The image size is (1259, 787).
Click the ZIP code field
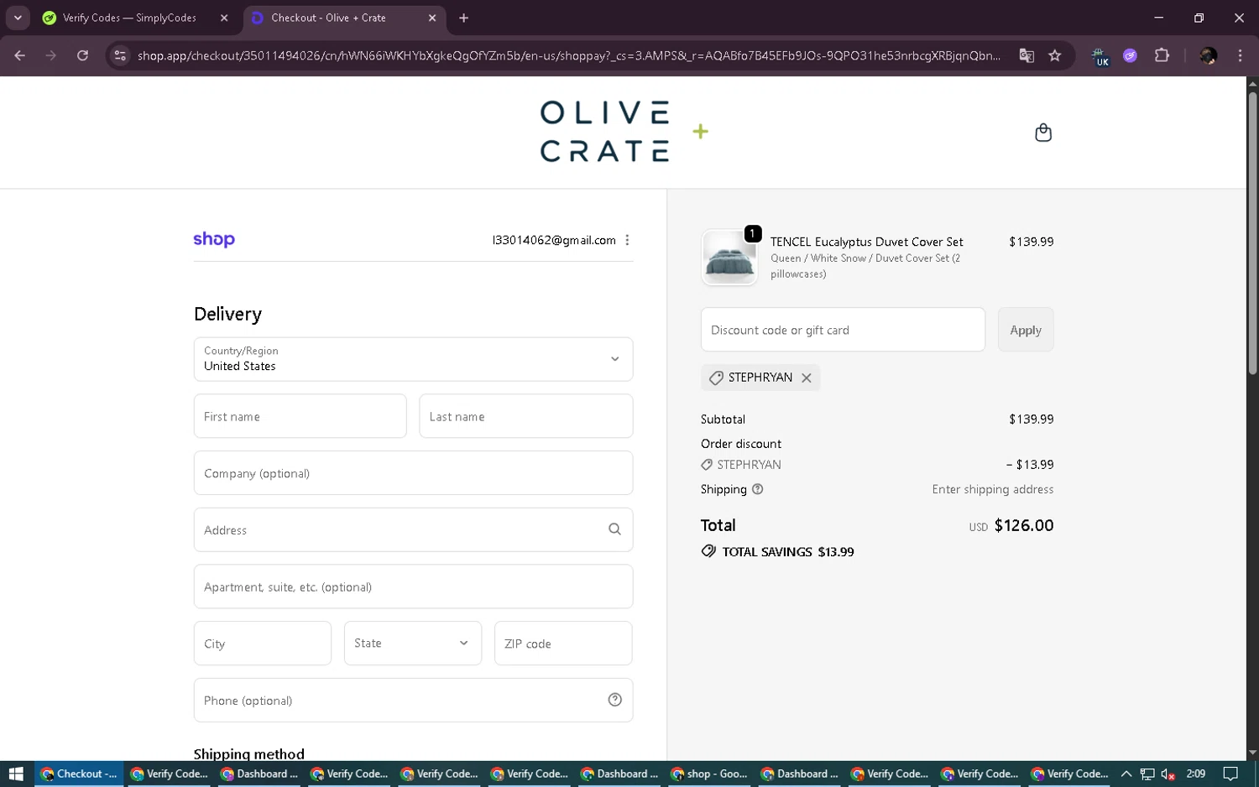pyautogui.click(x=563, y=644)
